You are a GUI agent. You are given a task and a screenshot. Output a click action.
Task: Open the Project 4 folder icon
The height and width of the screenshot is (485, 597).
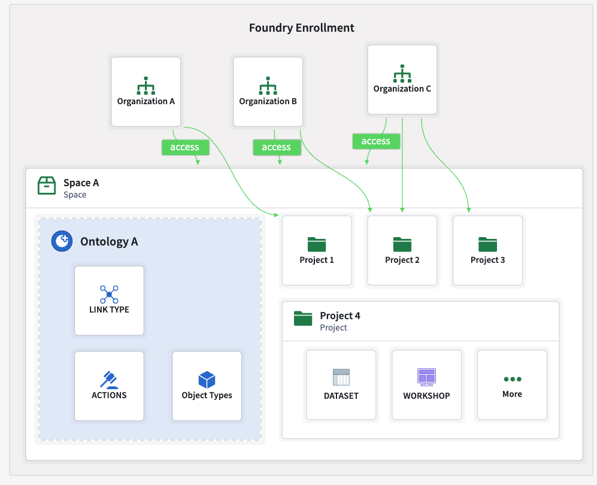(x=302, y=319)
